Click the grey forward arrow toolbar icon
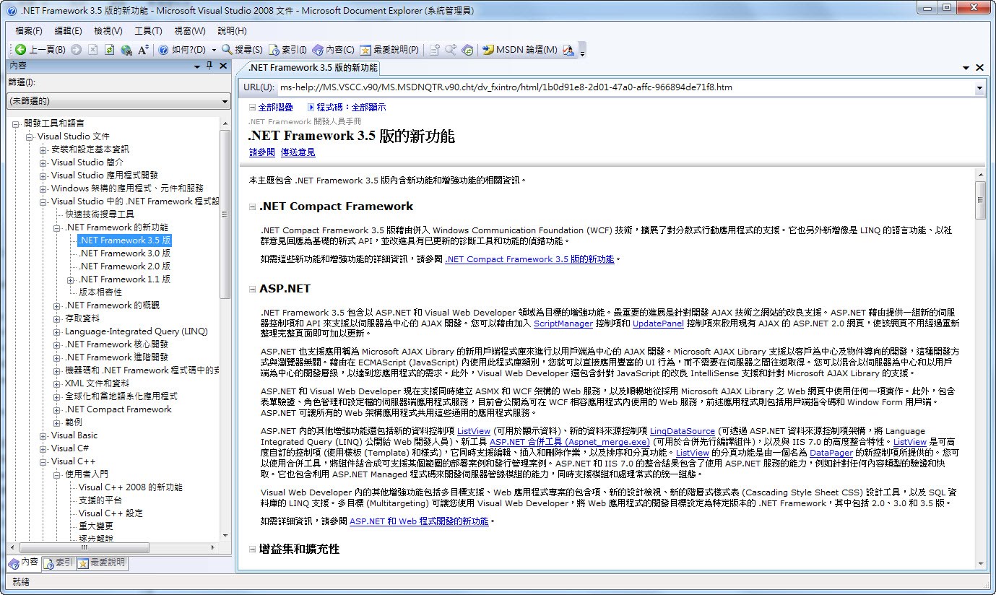The image size is (996, 595). coord(77,50)
